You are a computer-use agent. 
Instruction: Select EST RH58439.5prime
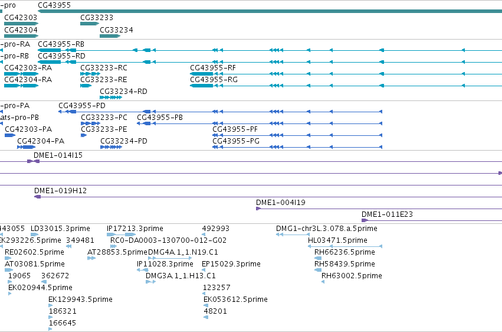pyautogui.click(x=318, y=271)
